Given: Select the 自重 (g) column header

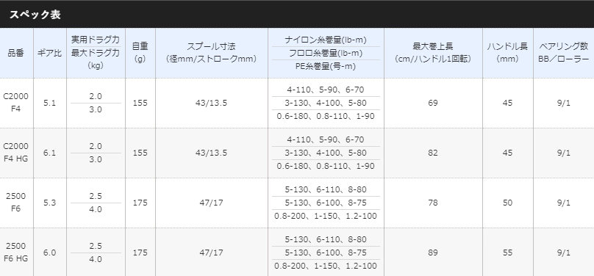Looking at the screenshot, I should click(x=140, y=53).
